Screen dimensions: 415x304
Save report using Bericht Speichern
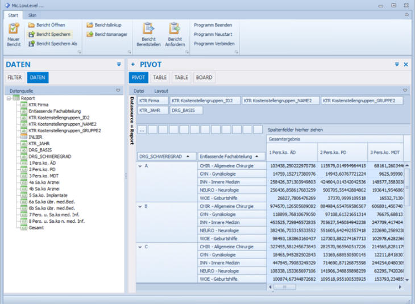pyautogui.click(x=50, y=34)
